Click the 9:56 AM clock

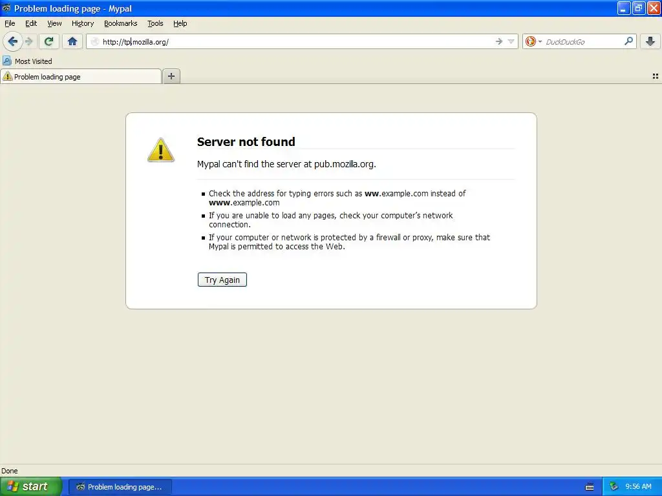(x=638, y=487)
